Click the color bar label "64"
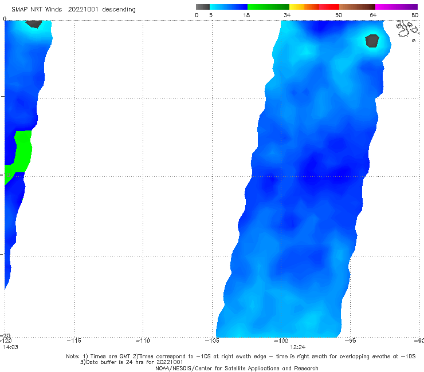Image resolution: width=424 pixels, height=372 pixels. click(373, 15)
